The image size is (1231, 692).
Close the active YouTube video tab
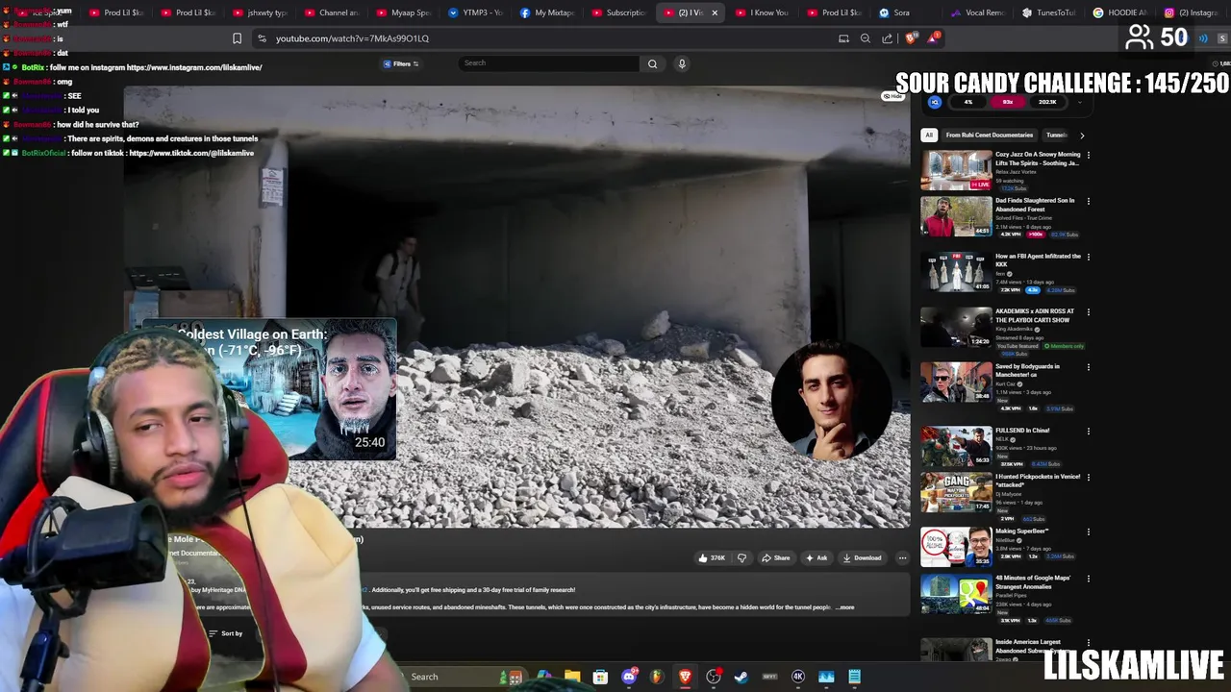714,12
